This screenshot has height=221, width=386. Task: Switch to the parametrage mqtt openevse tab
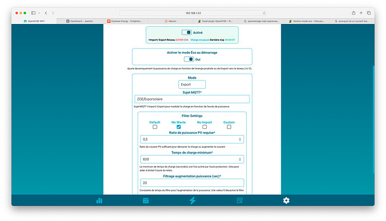point(261,21)
